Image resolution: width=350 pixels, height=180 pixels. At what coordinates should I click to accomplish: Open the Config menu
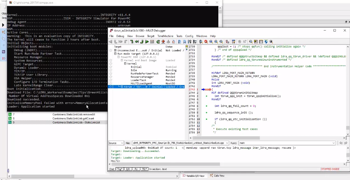[x=189, y=36]
